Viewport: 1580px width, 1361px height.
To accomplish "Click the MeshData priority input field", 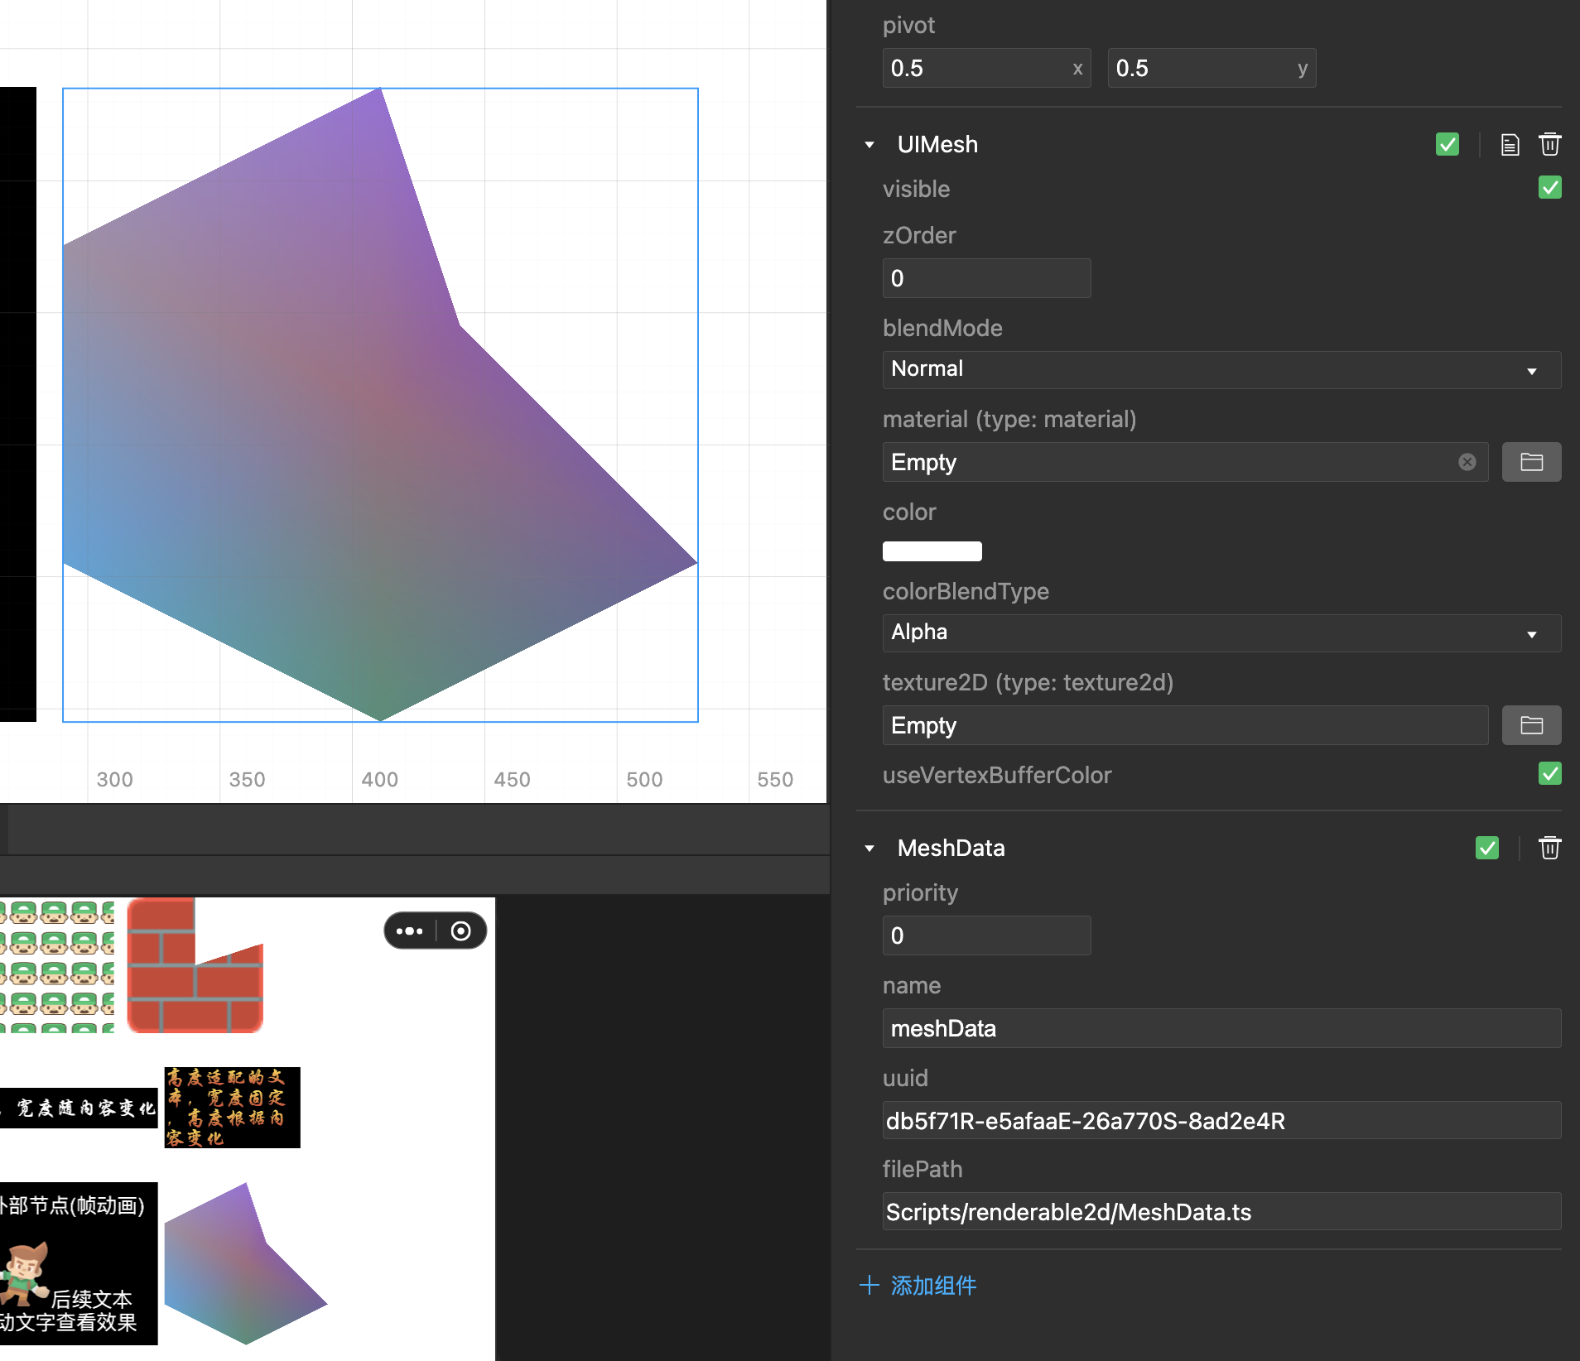I will point(985,935).
